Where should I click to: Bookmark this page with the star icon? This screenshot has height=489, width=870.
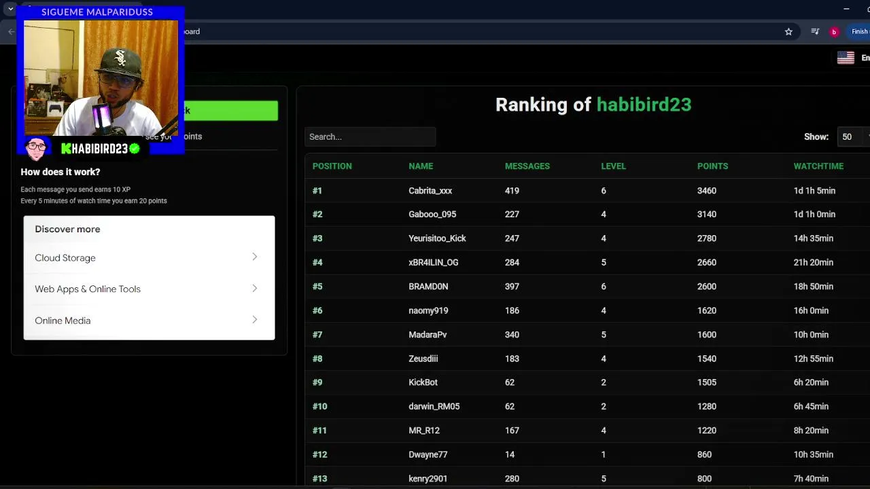(788, 31)
